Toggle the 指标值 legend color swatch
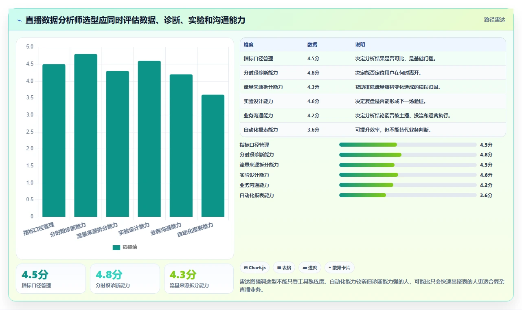Screen dimensions: 522x310 point(116,247)
